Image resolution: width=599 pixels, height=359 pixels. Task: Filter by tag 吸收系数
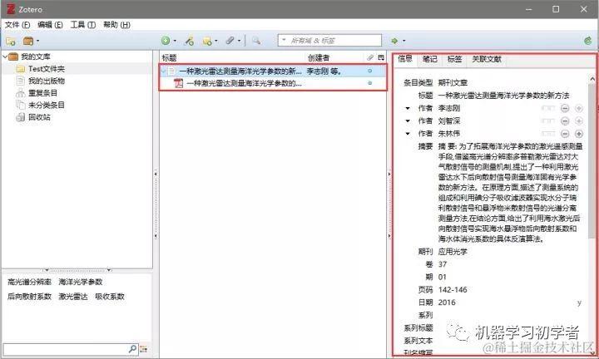click(x=110, y=297)
